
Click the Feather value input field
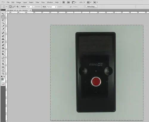click(30, 7)
